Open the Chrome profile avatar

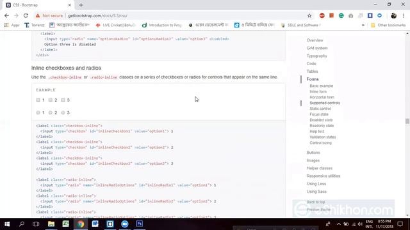click(393, 15)
